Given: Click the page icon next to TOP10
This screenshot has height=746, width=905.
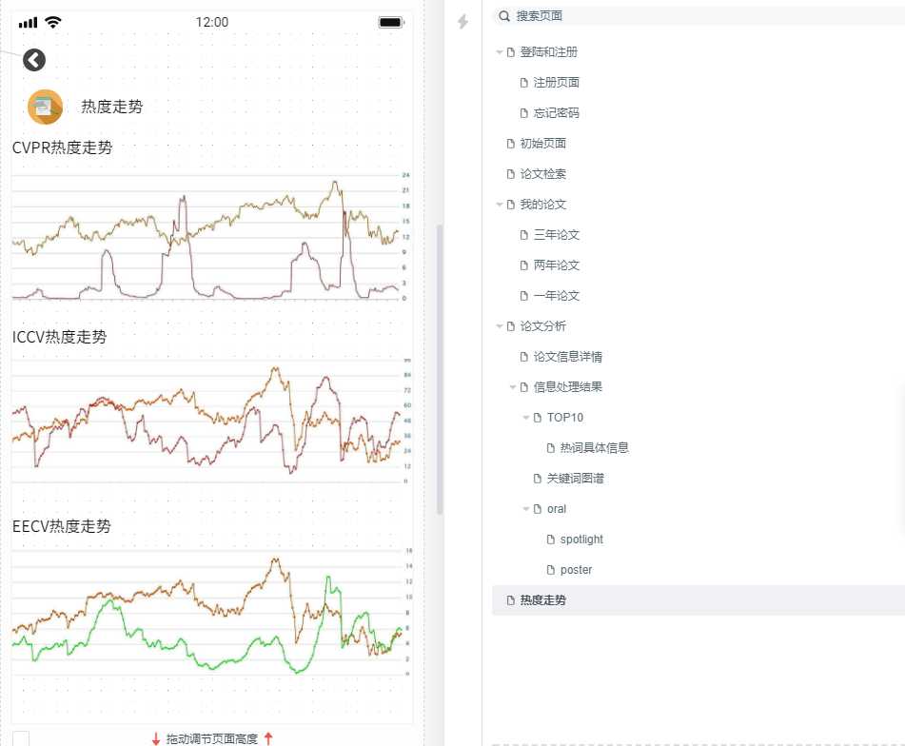Looking at the screenshot, I should tap(538, 418).
